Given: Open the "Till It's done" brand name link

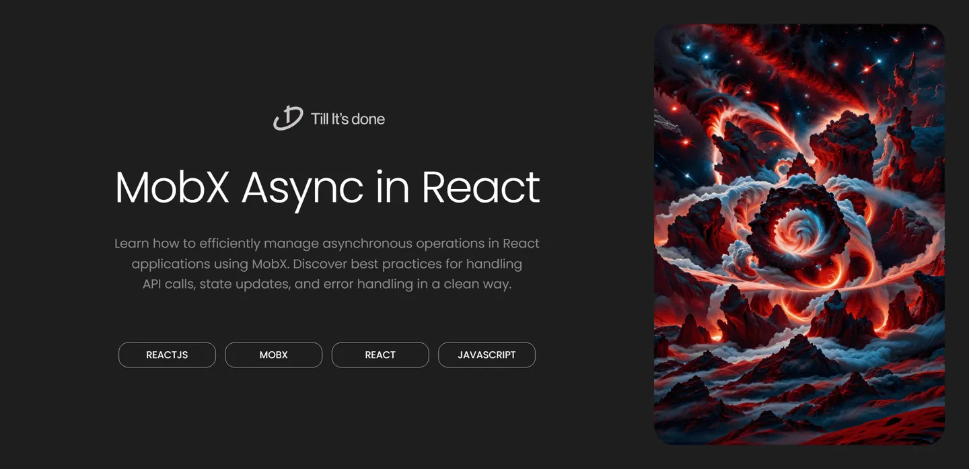Looking at the screenshot, I should 347,119.
